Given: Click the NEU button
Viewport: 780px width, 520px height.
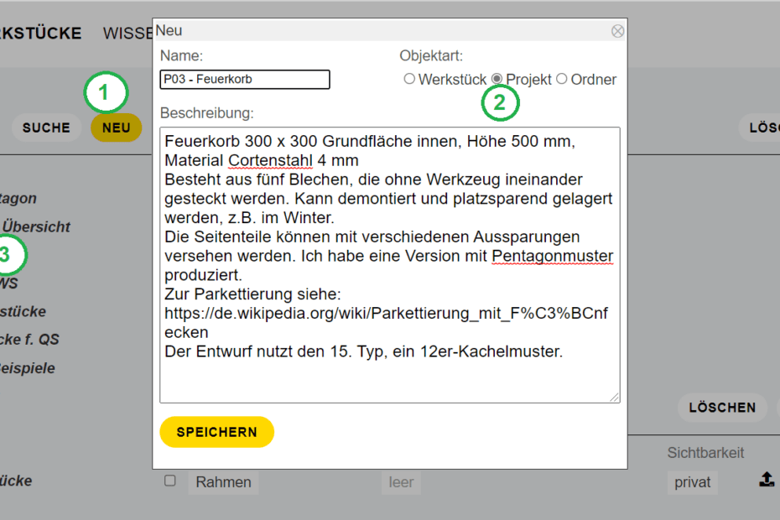Looking at the screenshot, I should click(117, 127).
